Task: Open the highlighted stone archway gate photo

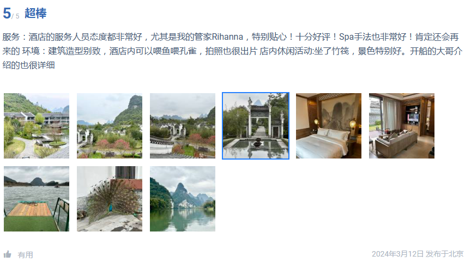Action: click(x=256, y=126)
